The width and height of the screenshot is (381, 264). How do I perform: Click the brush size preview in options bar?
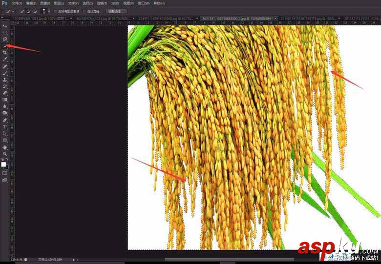[x=44, y=11]
